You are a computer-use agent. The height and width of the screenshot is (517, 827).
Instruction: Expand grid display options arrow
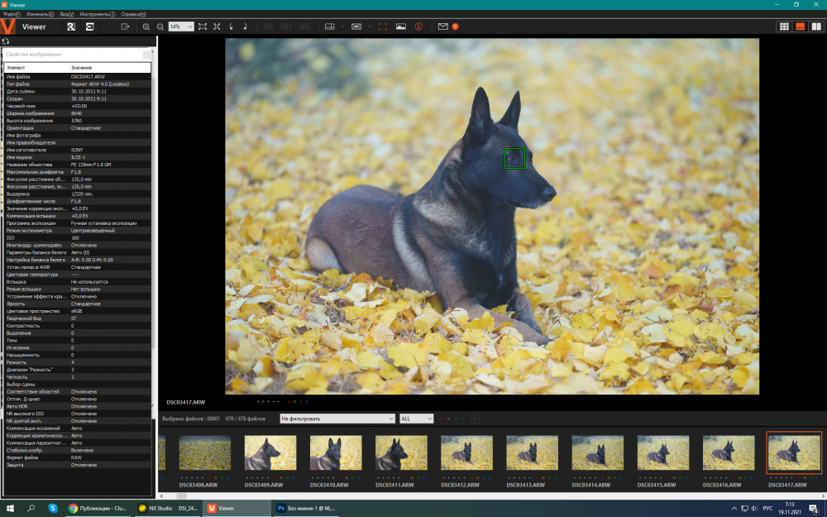pos(369,26)
